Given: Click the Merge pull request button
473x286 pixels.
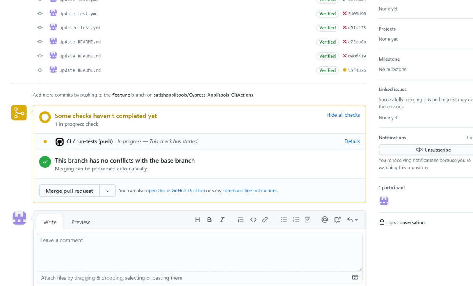Looking at the screenshot, I should click(69, 191).
